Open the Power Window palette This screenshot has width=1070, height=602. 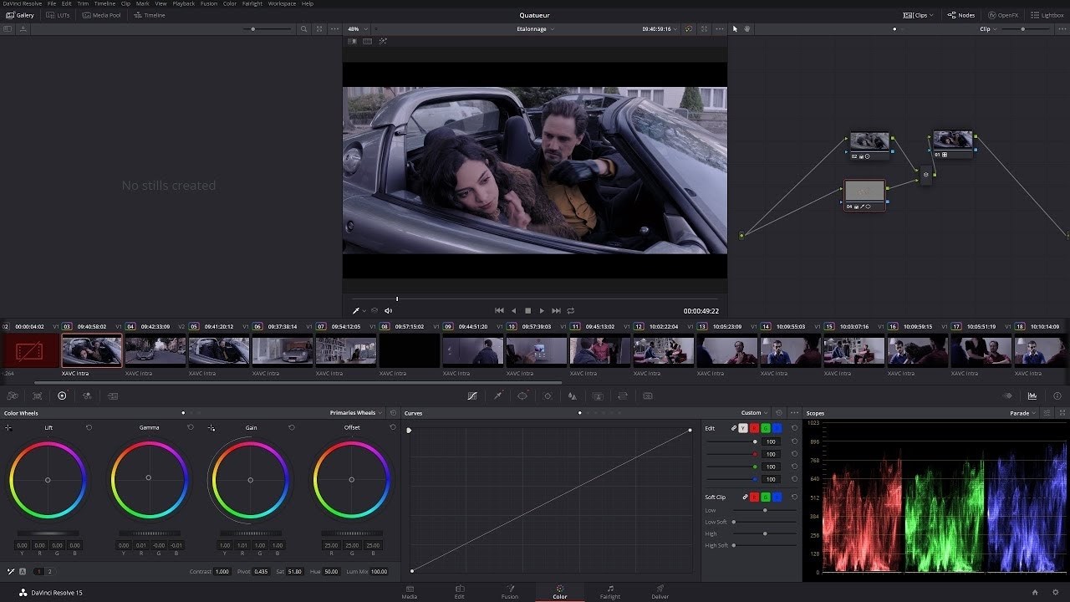[x=522, y=395]
